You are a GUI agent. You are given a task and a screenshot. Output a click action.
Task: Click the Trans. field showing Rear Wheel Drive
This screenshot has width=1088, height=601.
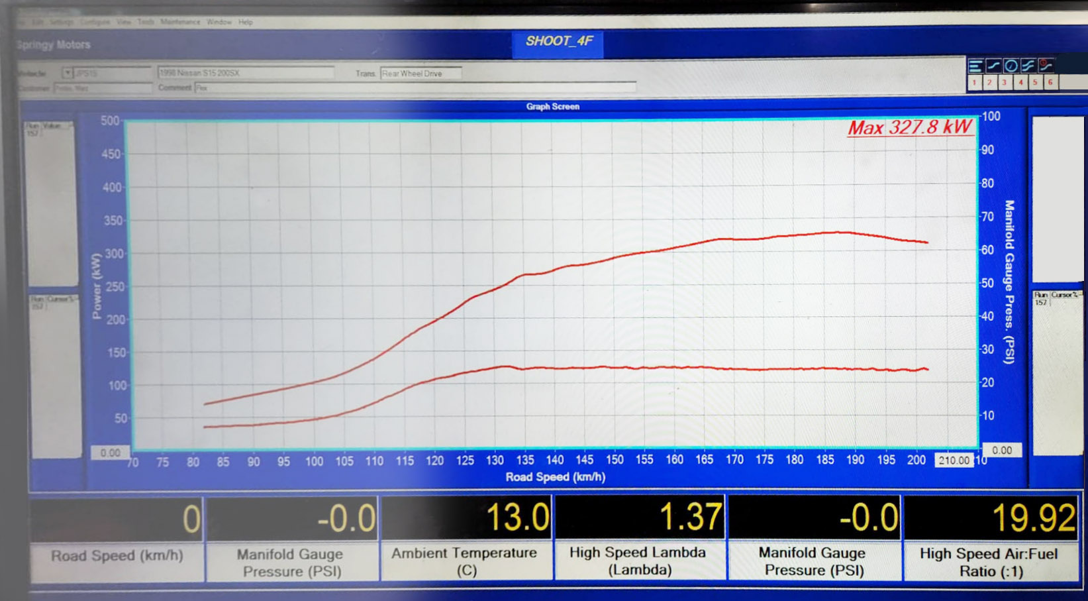pyautogui.click(x=420, y=74)
